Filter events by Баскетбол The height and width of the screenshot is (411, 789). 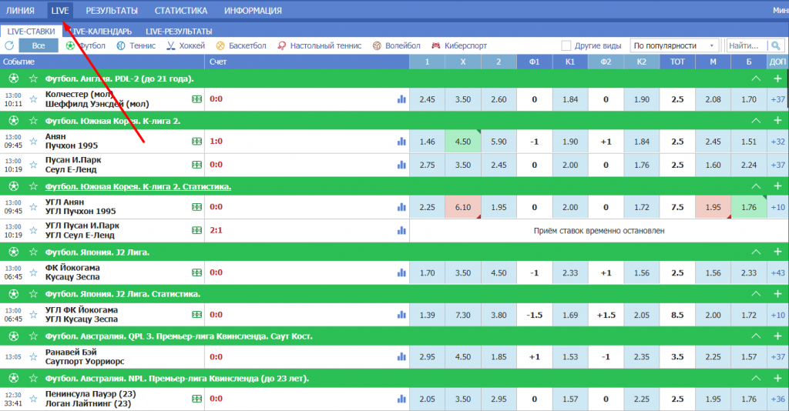pos(220,46)
